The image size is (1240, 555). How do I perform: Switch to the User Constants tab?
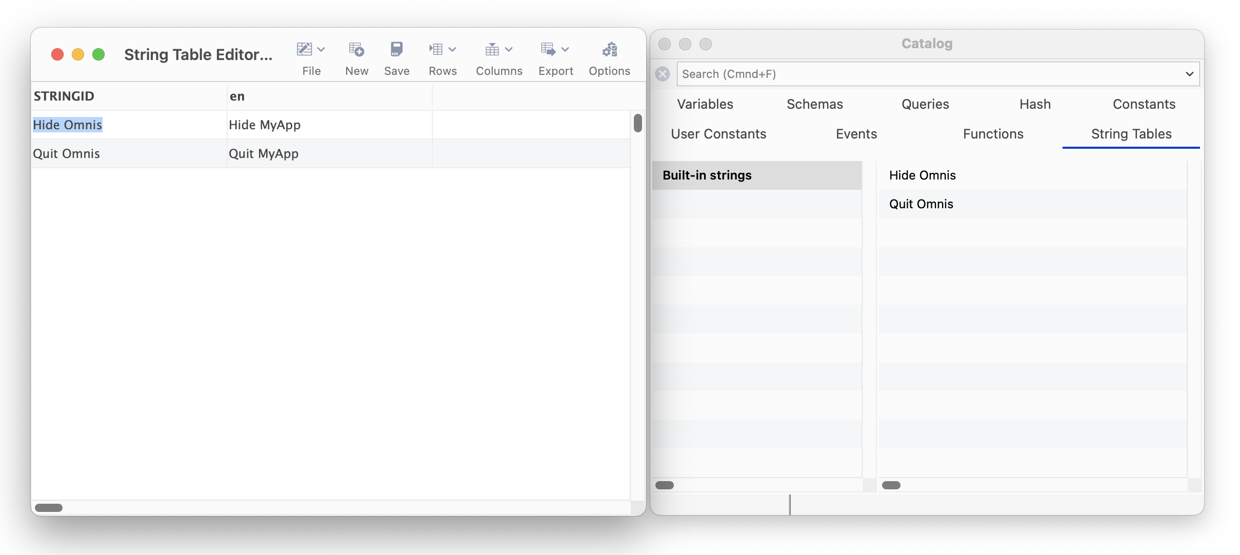click(718, 134)
